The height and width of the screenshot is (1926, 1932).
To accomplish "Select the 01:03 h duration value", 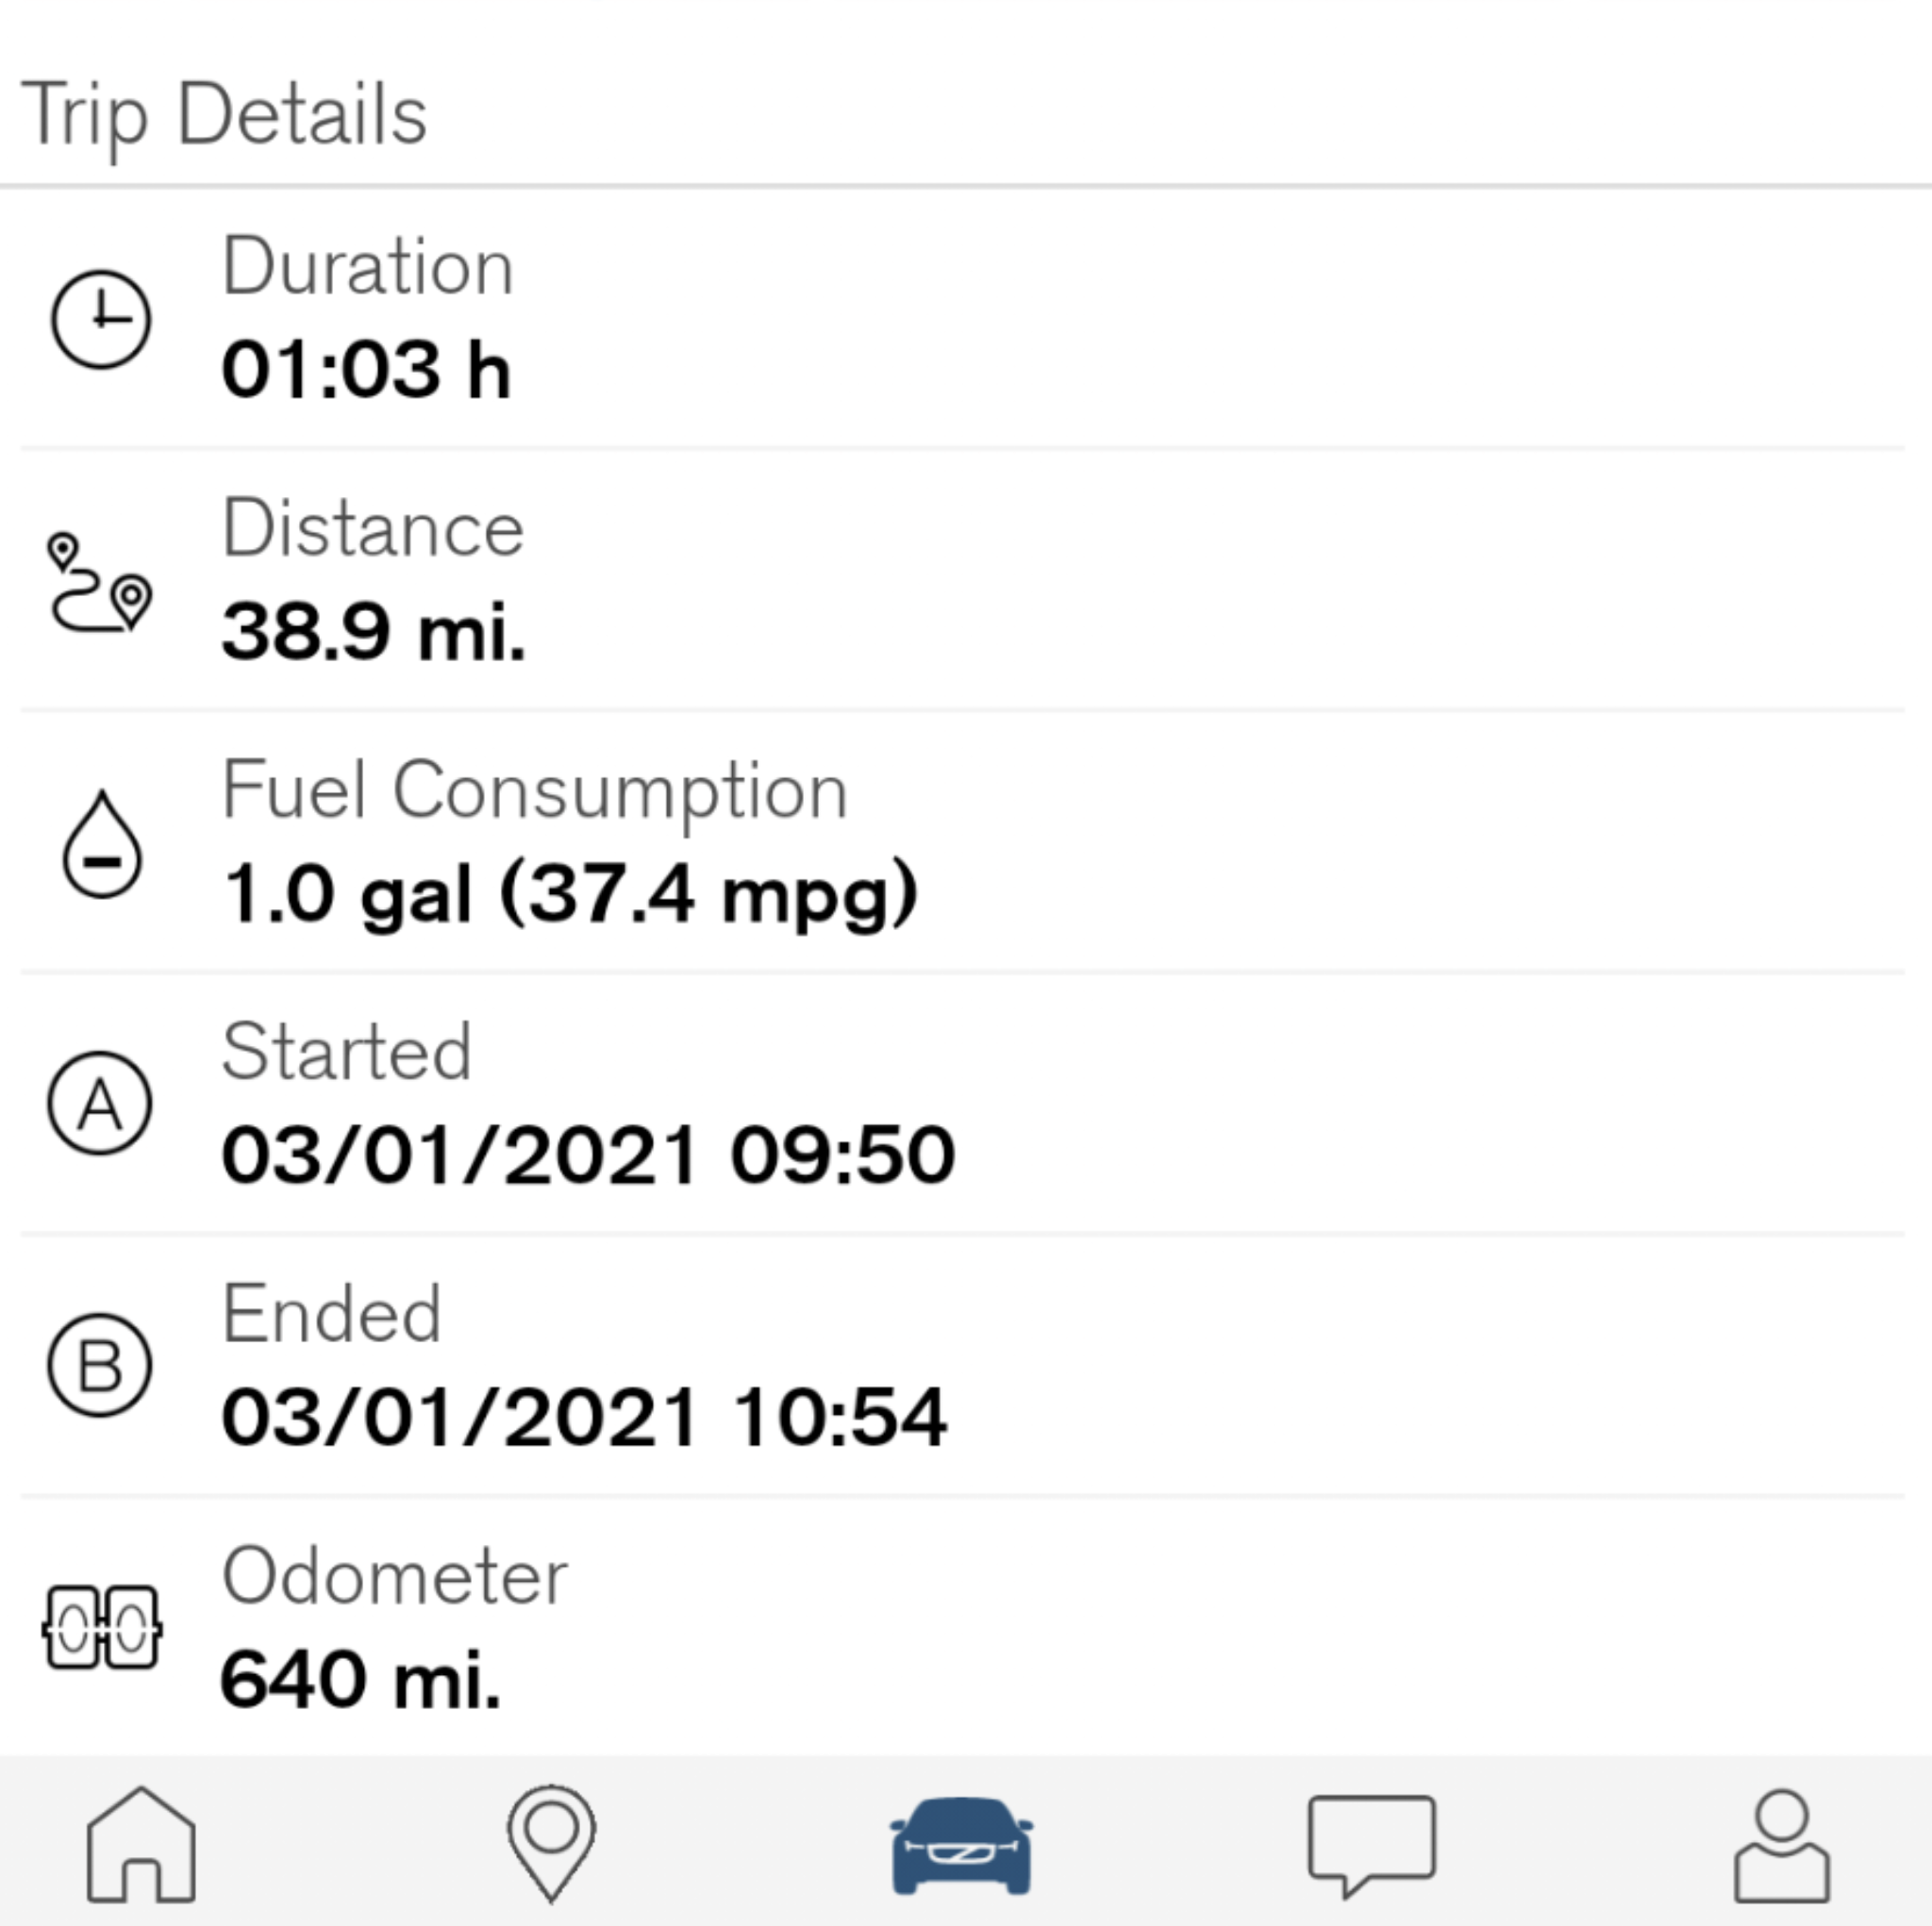I will point(366,370).
